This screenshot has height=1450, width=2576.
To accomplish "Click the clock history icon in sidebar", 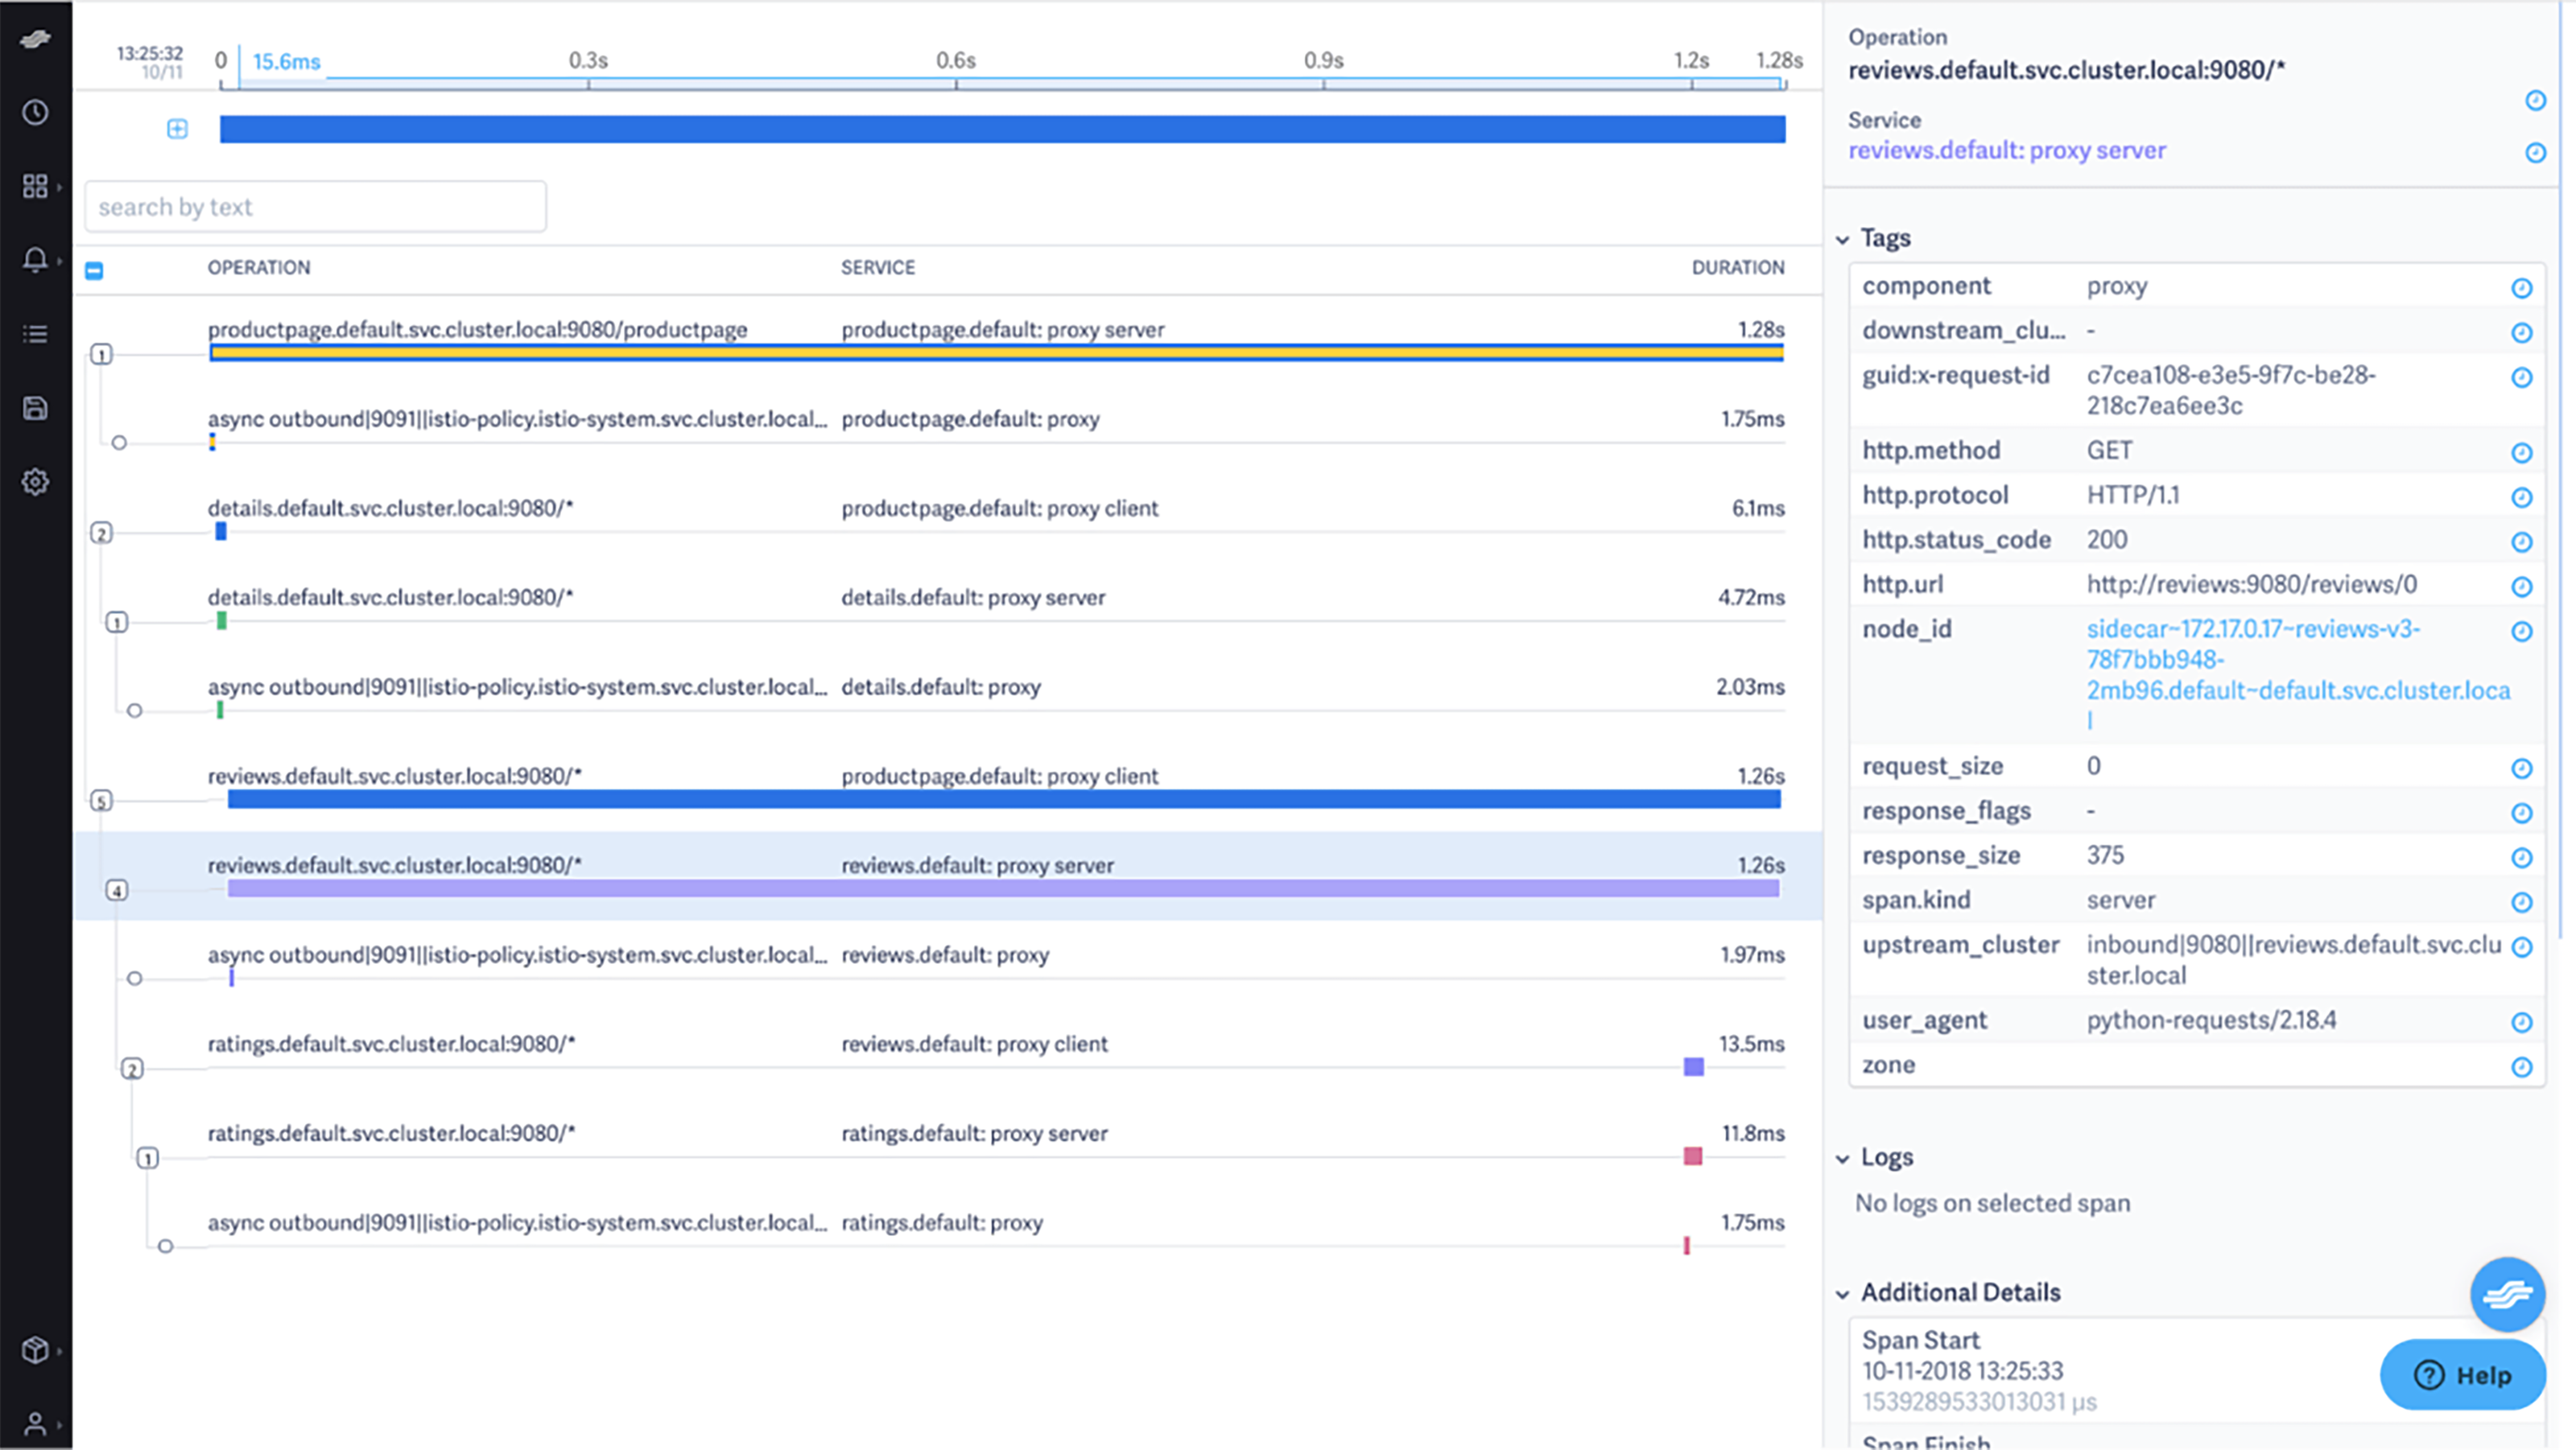I will pos(35,112).
